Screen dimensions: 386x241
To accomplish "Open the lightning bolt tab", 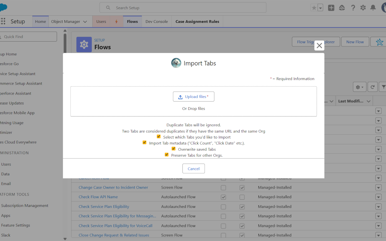I will (116, 22).
